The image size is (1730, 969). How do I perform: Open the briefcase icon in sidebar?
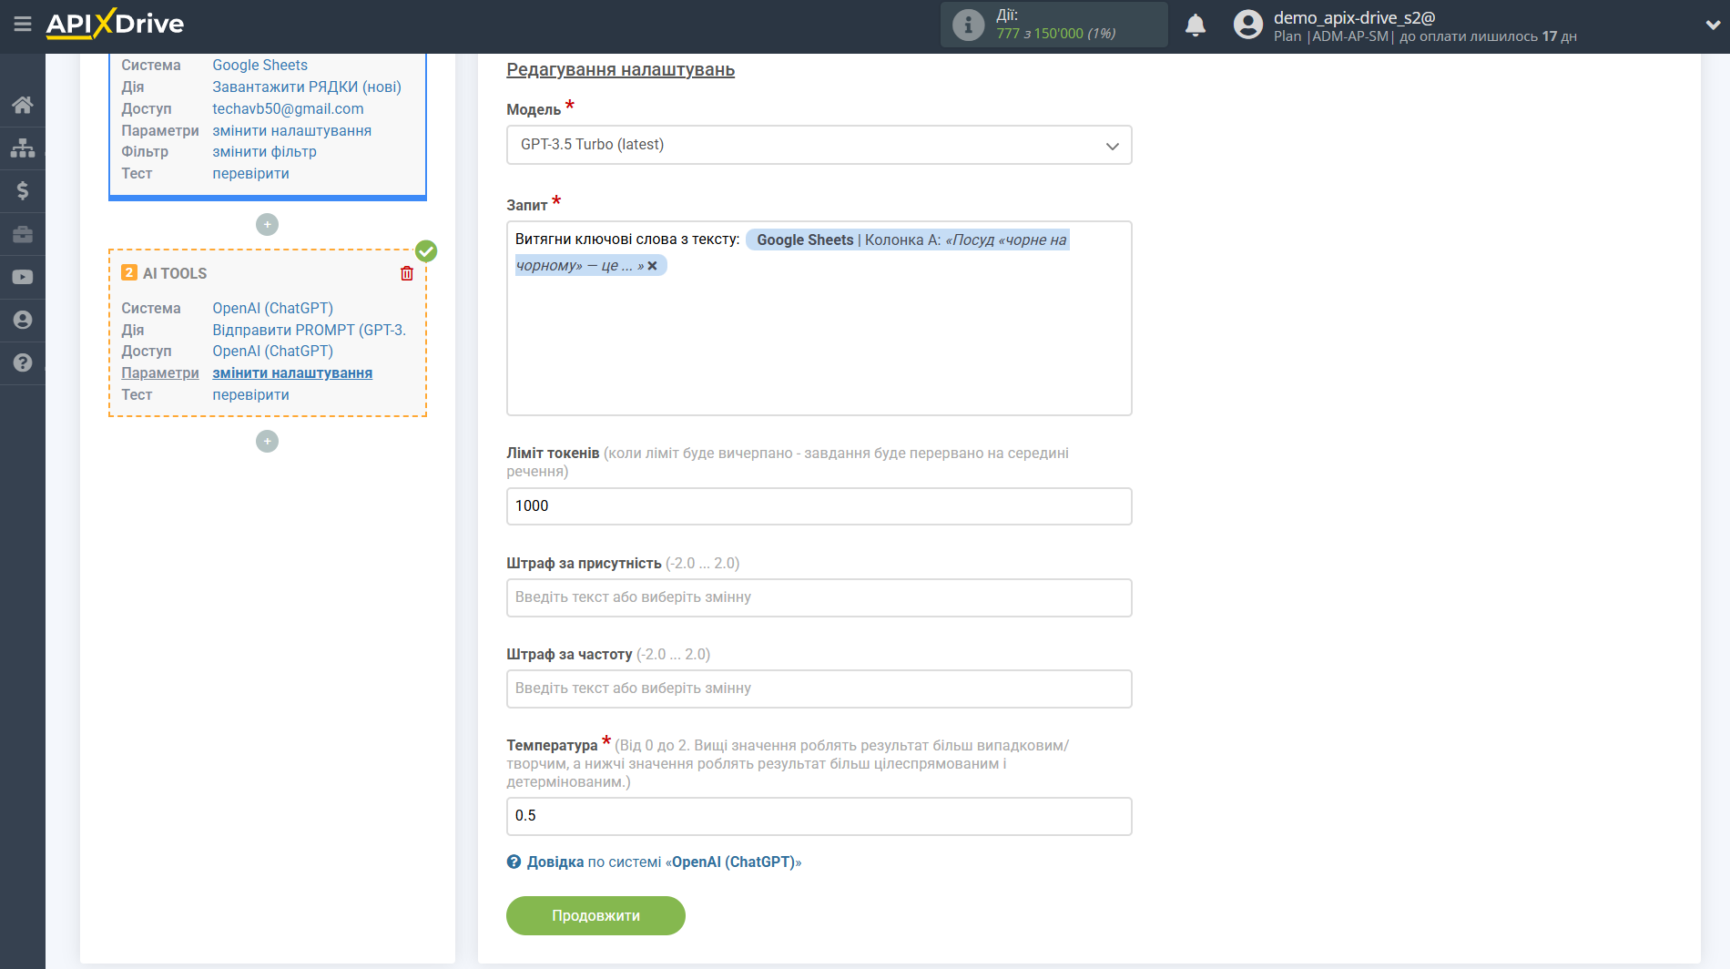(23, 234)
